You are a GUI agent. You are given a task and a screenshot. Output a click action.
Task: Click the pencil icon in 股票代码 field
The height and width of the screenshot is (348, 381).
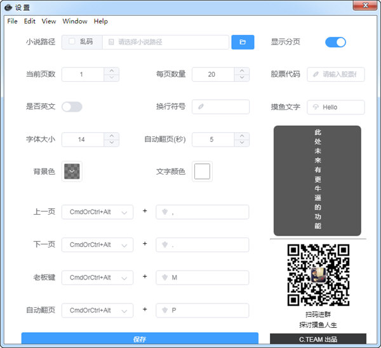[316, 74]
